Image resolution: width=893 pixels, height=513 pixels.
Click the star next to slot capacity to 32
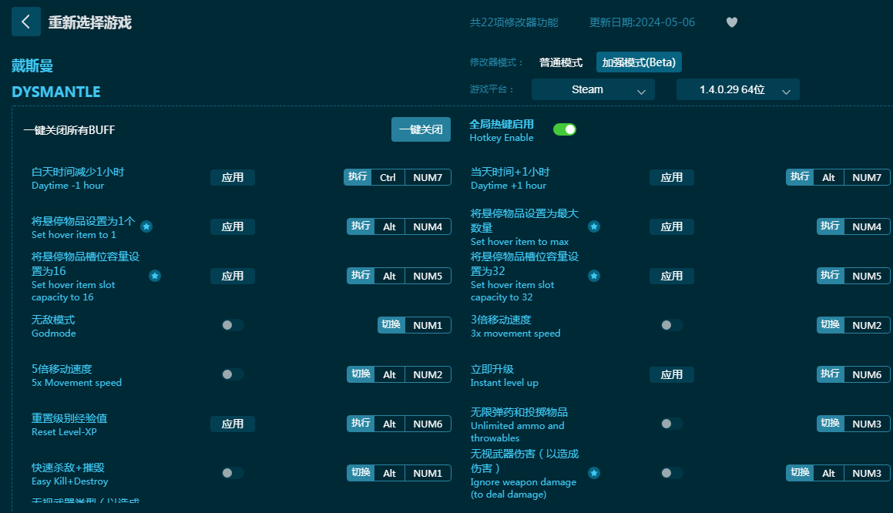coord(594,277)
